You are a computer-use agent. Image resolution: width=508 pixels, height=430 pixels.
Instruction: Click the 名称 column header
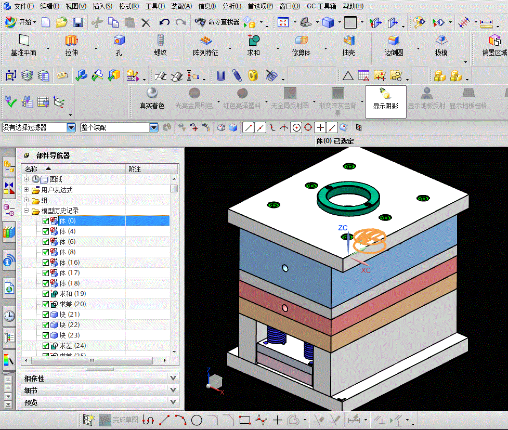(x=31, y=169)
